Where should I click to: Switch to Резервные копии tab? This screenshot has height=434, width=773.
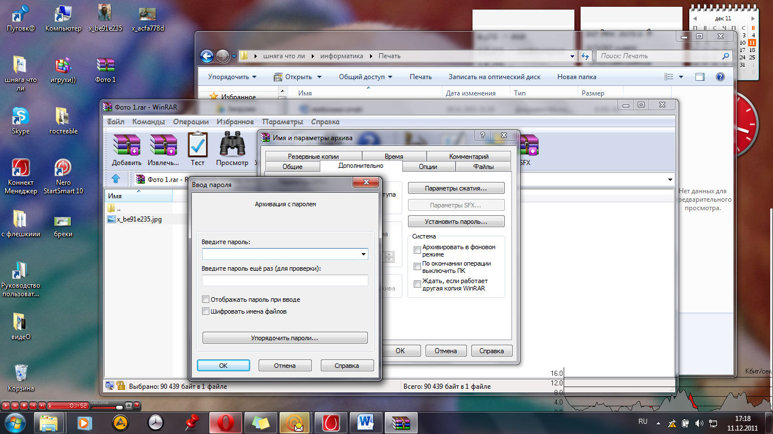[314, 157]
